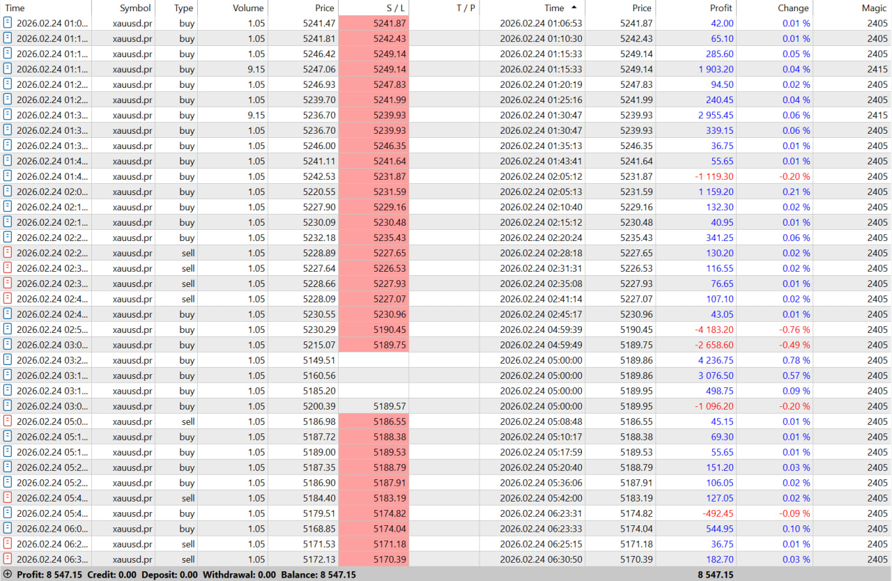Click the red S/L cell showing 5242.43

pyautogui.click(x=374, y=38)
